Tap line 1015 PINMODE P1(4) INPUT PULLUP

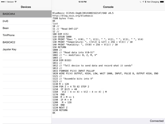pyautogui.click(x=74, y=71)
